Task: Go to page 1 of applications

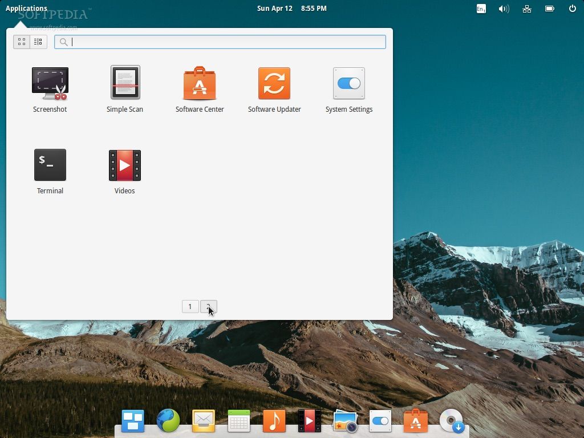Action: [190, 306]
